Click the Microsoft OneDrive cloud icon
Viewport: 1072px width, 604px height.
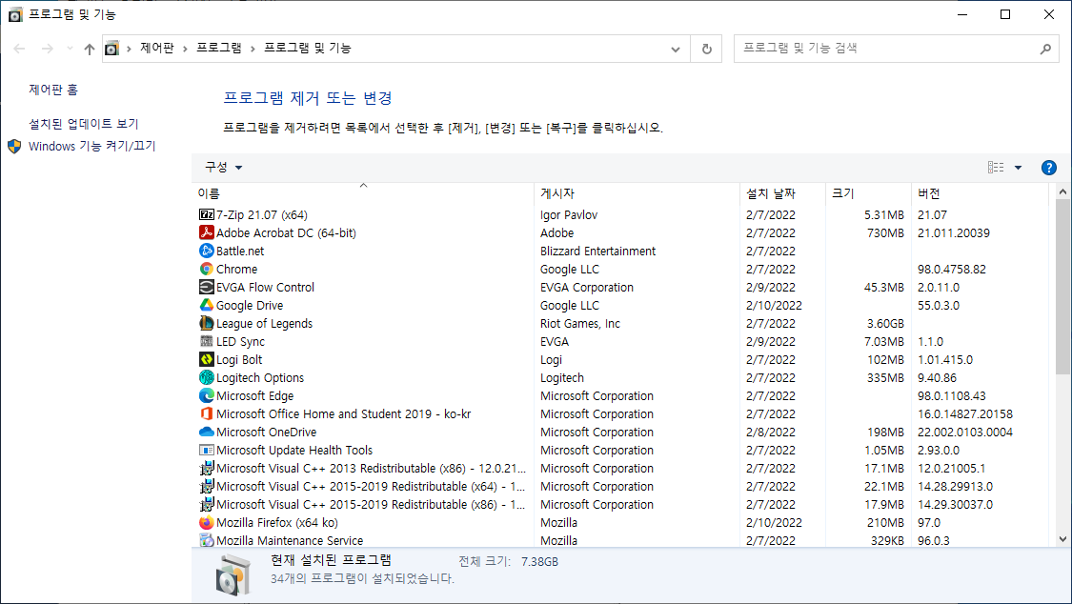pyautogui.click(x=207, y=432)
